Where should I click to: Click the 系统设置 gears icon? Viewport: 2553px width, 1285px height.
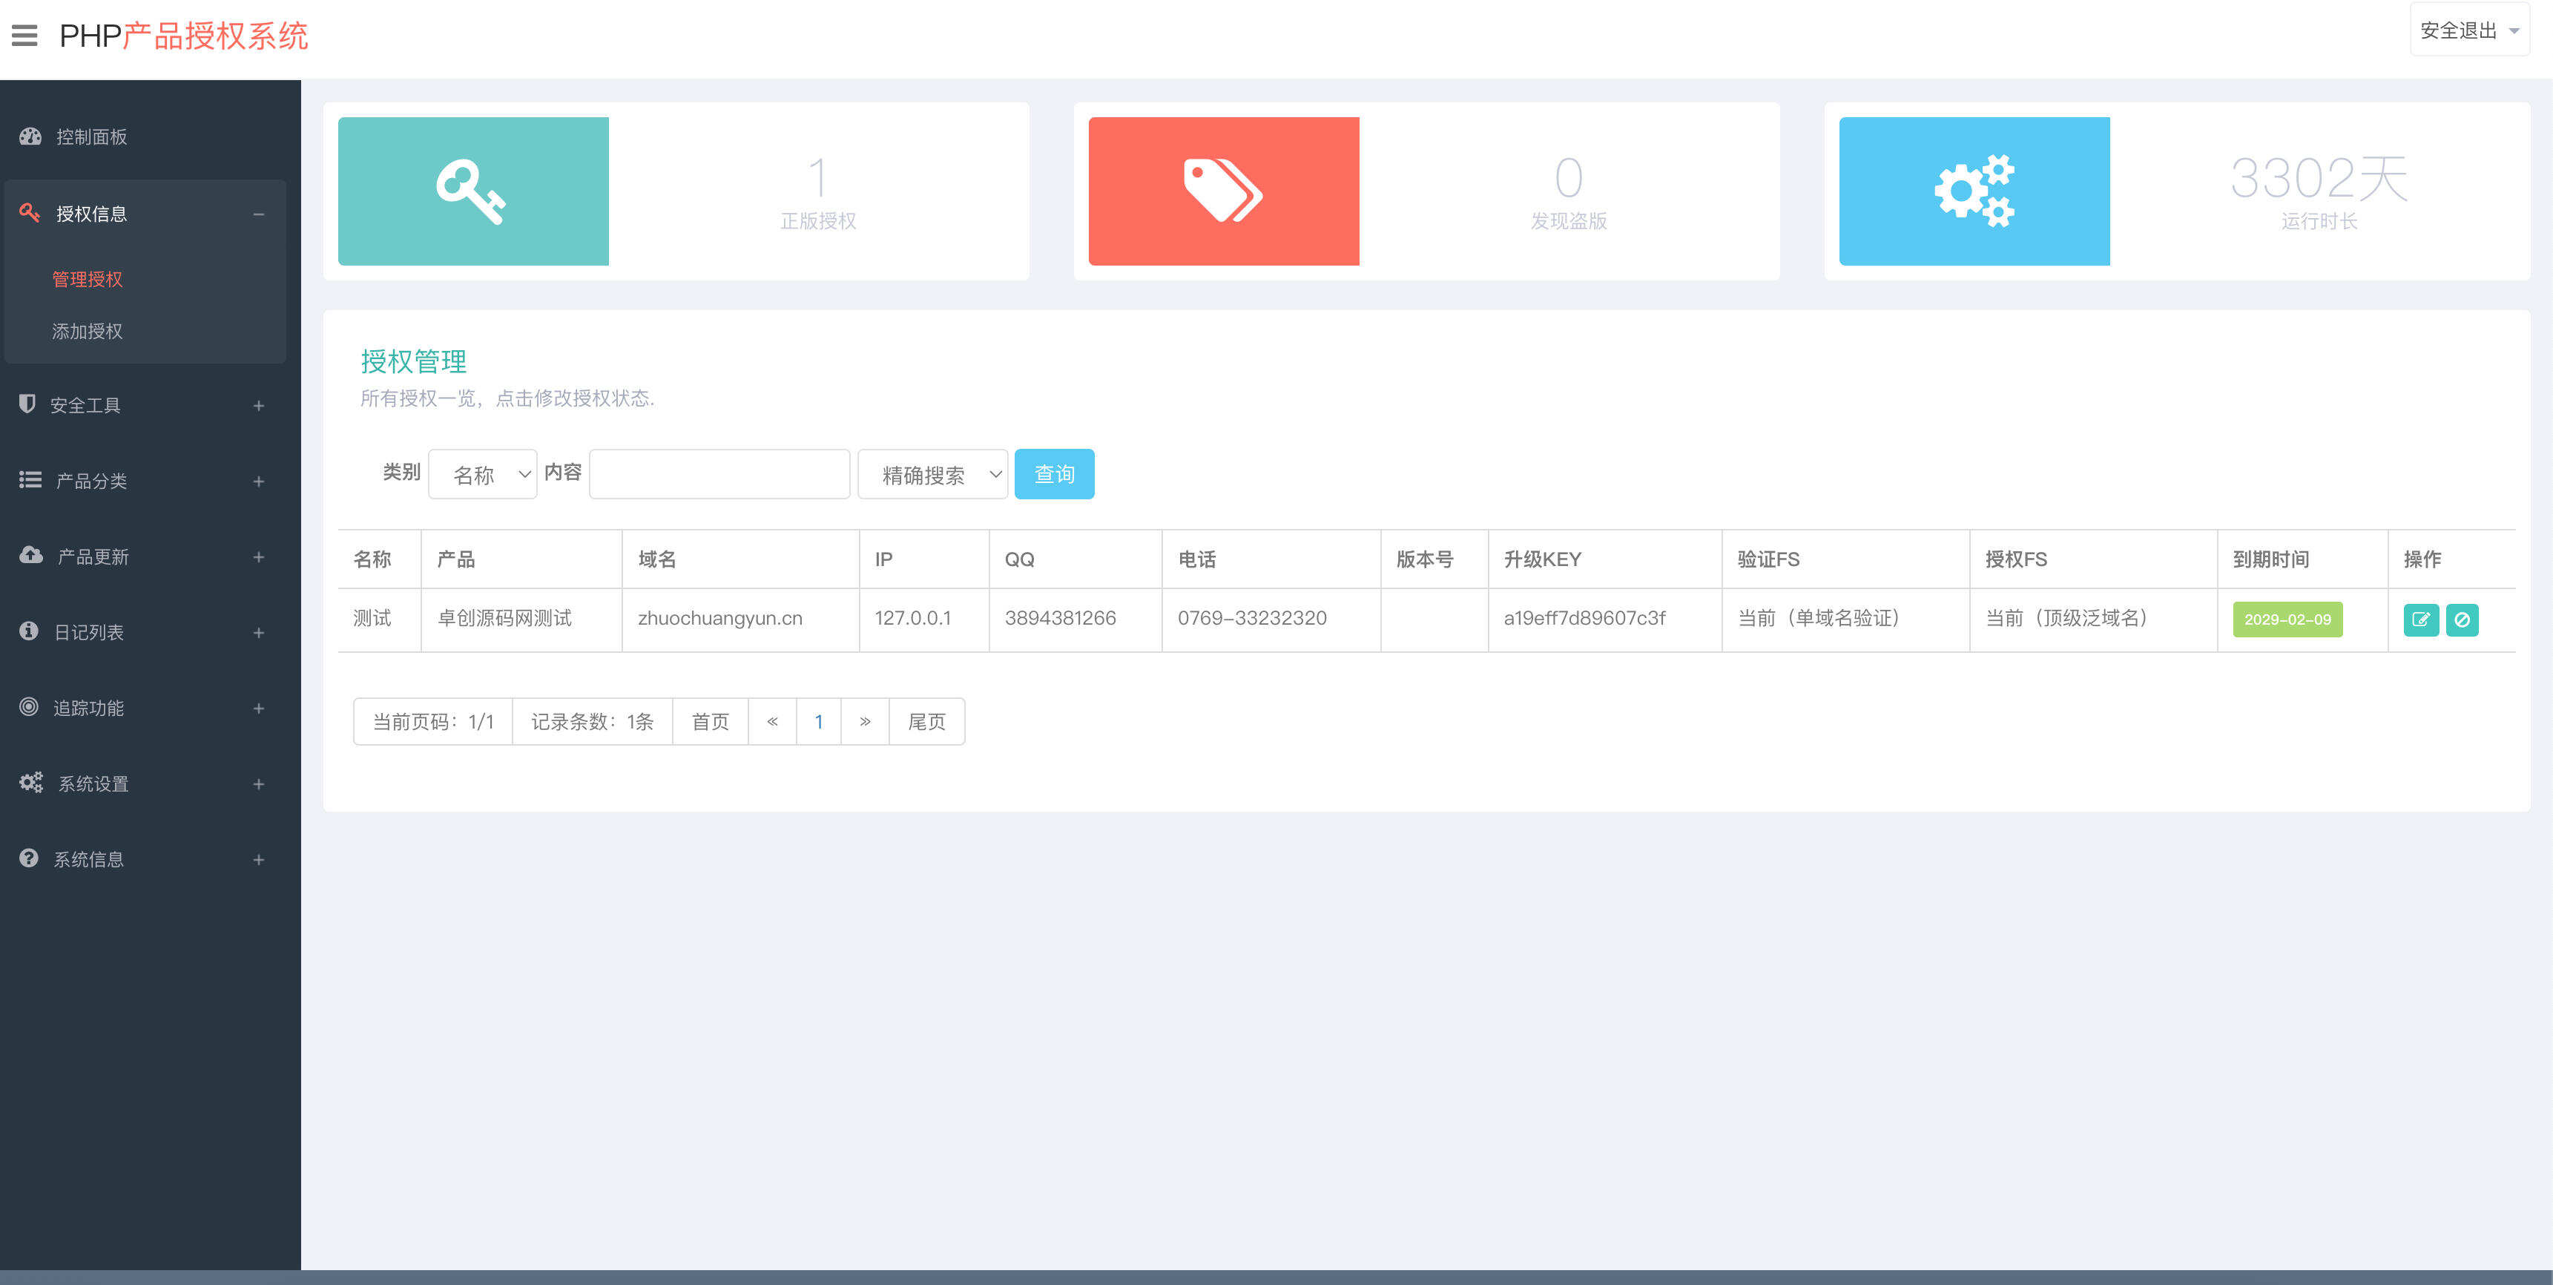29,782
